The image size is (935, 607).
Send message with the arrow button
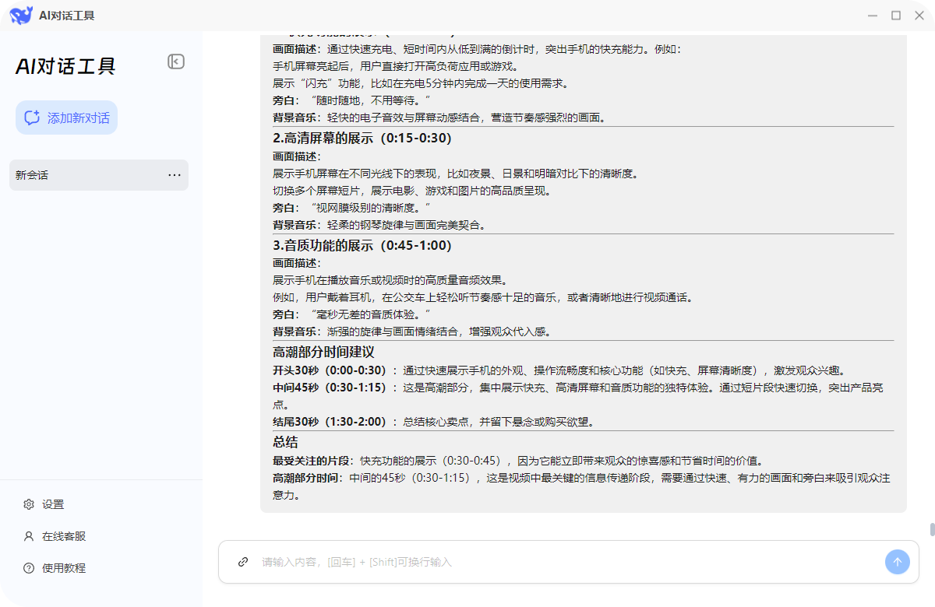tap(897, 562)
